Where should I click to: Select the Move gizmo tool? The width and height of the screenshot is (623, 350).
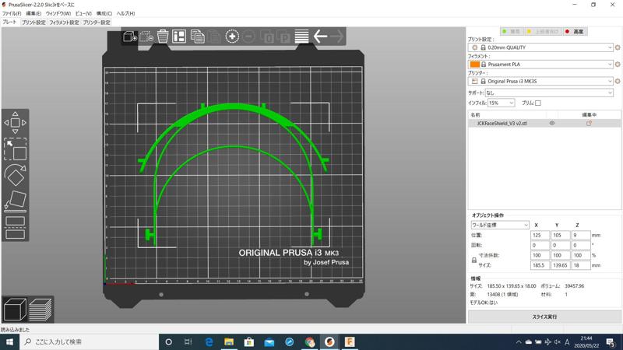point(15,123)
